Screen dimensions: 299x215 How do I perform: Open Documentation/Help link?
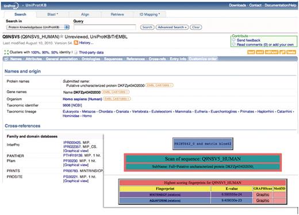[281, 5]
